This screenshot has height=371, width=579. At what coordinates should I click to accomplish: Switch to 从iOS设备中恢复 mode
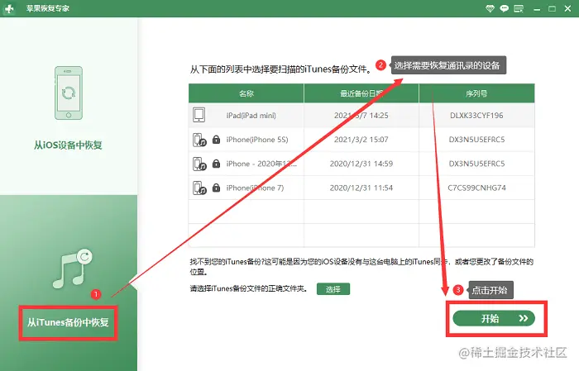pos(68,145)
